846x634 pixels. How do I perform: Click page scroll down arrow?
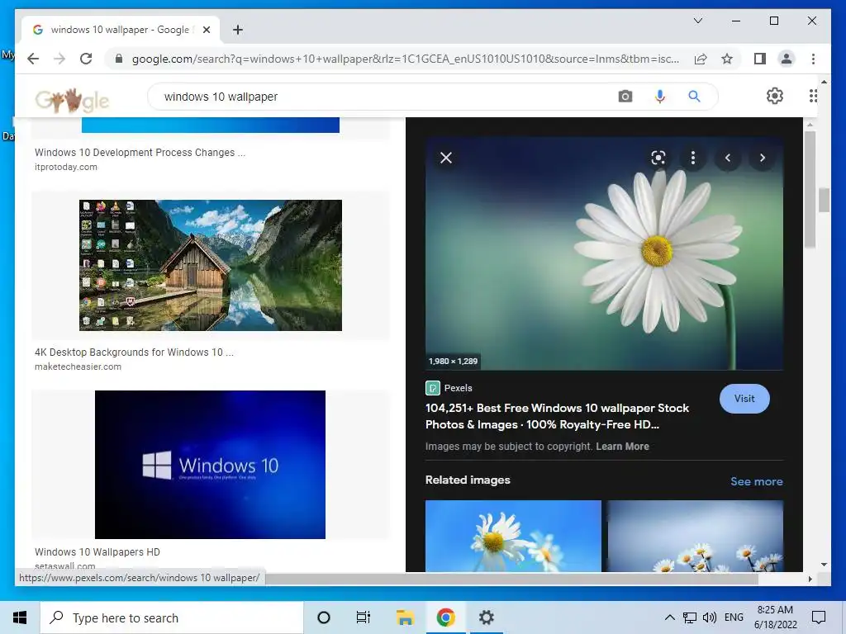pyautogui.click(x=824, y=565)
